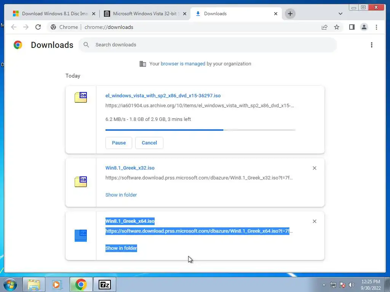Click the magnifier icon in search downloads

tap(86, 45)
